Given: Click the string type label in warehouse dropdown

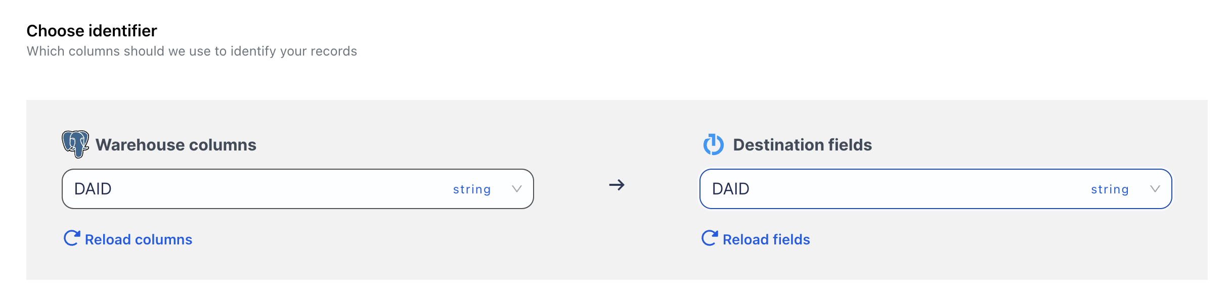Looking at the screenshot, I should click(471, 189).
